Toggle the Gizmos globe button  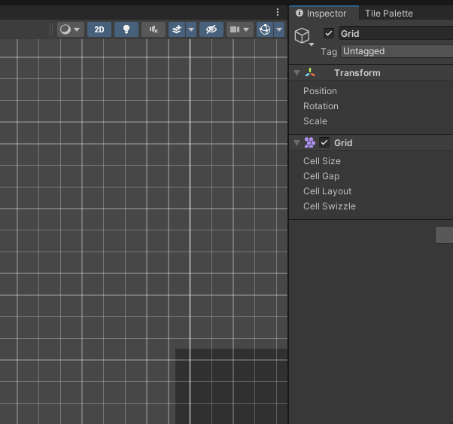click(x=265, y=29)
